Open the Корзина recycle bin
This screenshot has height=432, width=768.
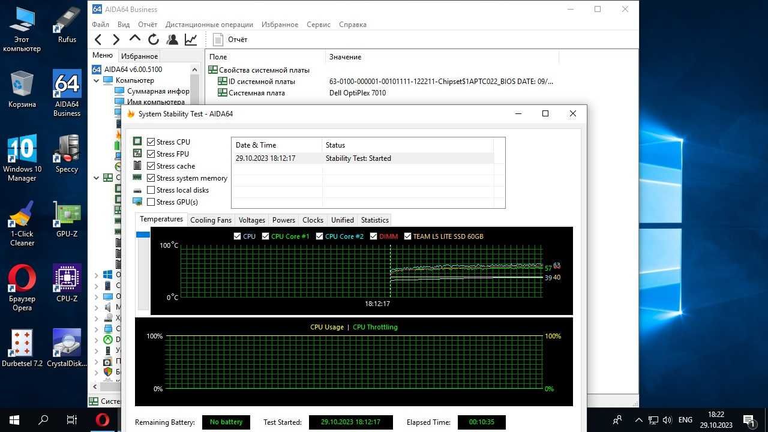coord(22,90)
